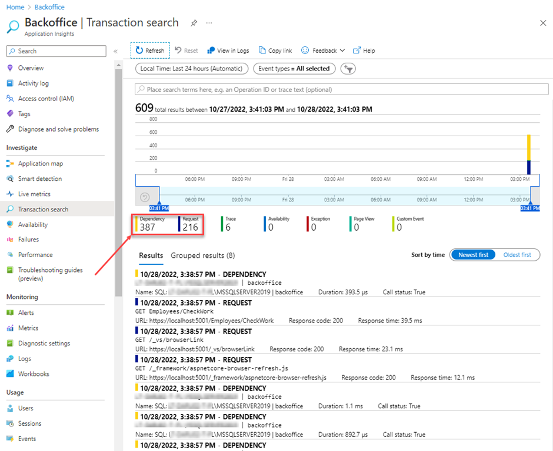Click the Refresh toolbar button
Image resolution: width=553 pixels, height=451 pixels.
pos(150,51)
